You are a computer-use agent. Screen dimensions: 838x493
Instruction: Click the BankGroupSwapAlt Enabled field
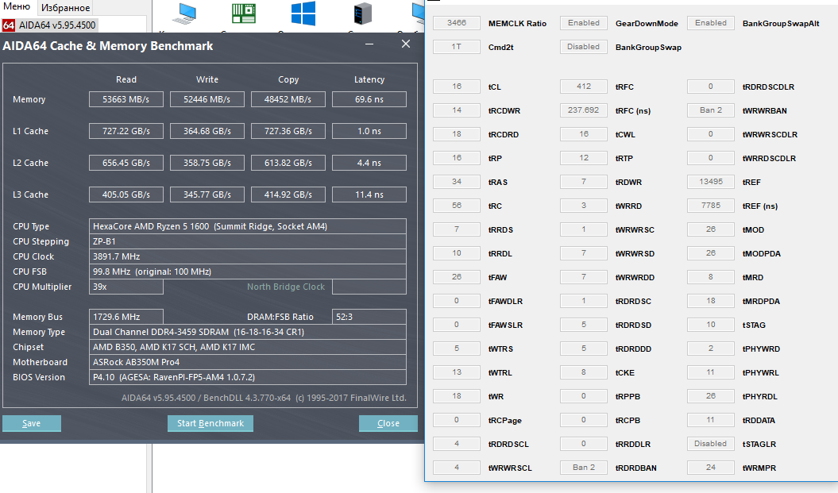click(x=711, y=23)
